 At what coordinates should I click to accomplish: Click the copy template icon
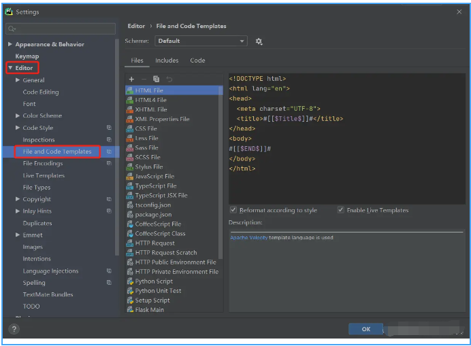[x=156, y=80]
